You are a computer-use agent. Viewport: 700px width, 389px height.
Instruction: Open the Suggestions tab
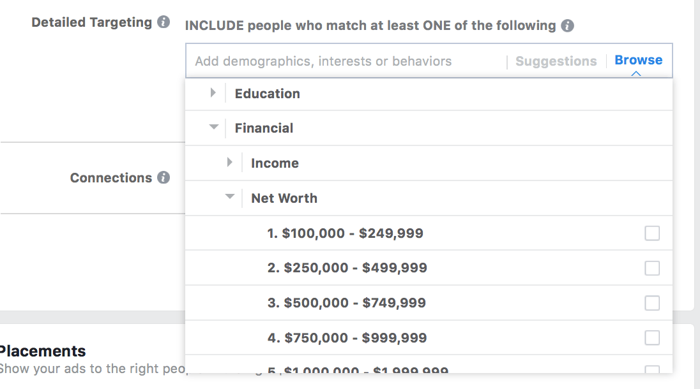coord(556,61)
